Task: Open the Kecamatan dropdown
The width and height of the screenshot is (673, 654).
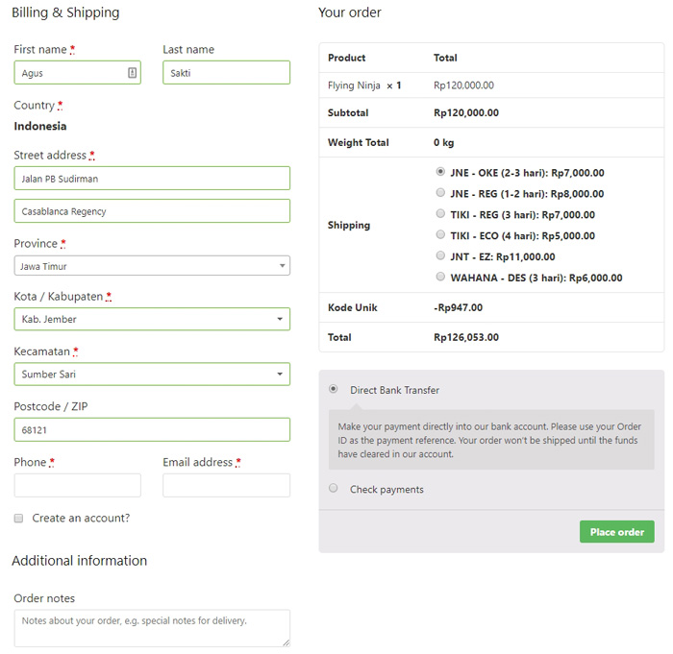Action: 152,374
